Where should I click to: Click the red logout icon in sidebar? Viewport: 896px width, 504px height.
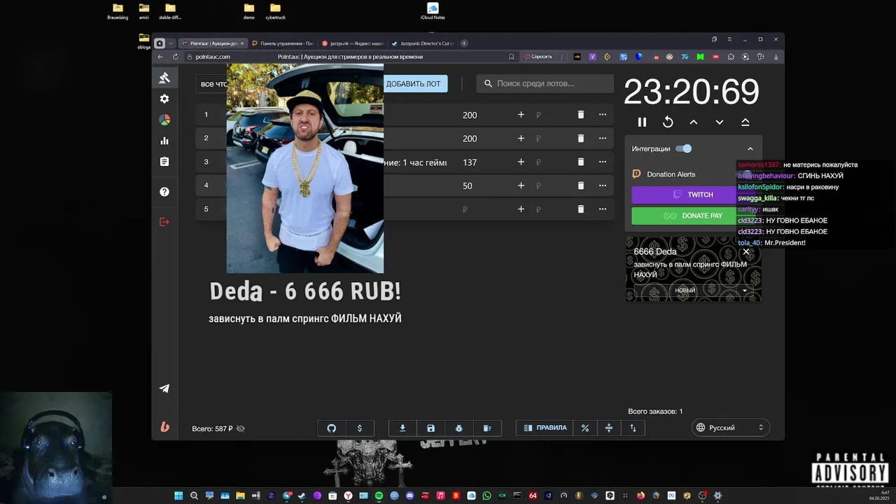click(164, 222)
